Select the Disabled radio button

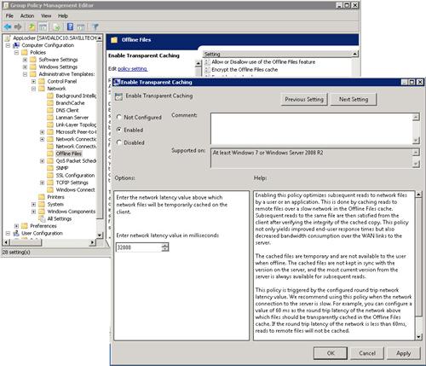[119, 142]
